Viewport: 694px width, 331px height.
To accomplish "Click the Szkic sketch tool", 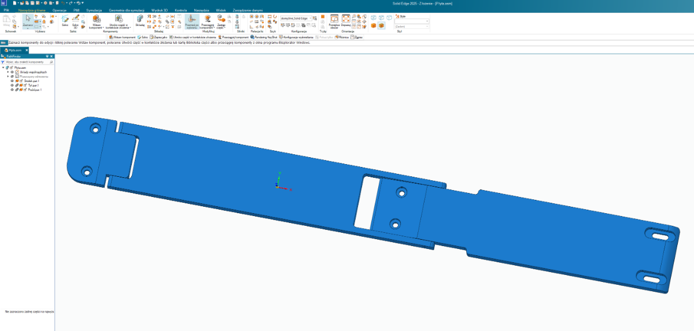I will coord(65,20).
